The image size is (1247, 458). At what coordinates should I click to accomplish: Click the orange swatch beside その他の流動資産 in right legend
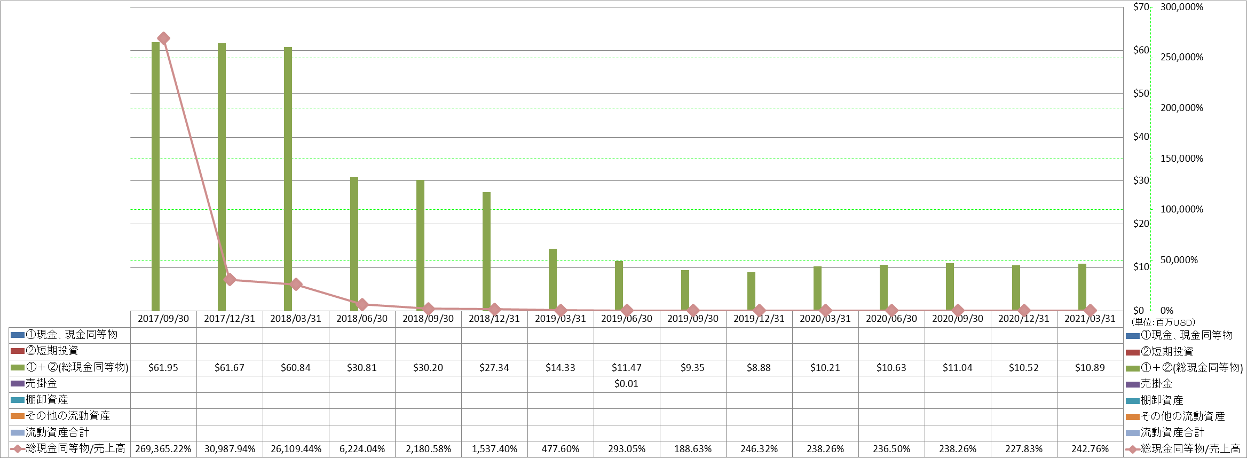click(x=1133, y=417)
